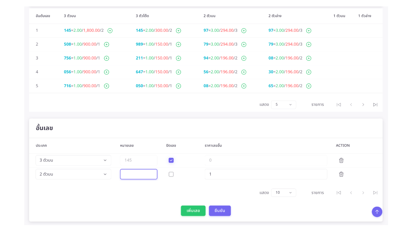Click ราคาเลขอั้น field containing 1
Viewport: 411px width, 231px height.
(266, 174)
